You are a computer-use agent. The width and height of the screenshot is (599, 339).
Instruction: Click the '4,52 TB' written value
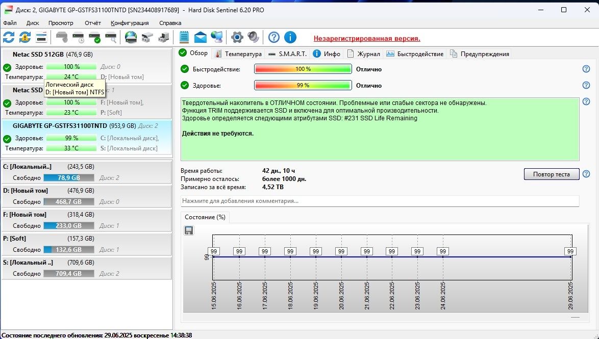tap(273, 187)
